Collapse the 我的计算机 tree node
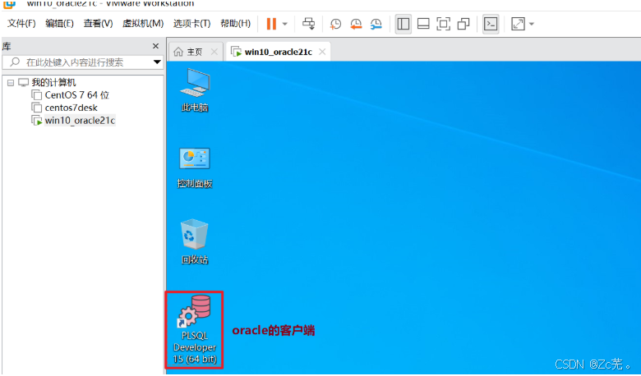Viewport: 641px width, 376px height. [11, 83]
